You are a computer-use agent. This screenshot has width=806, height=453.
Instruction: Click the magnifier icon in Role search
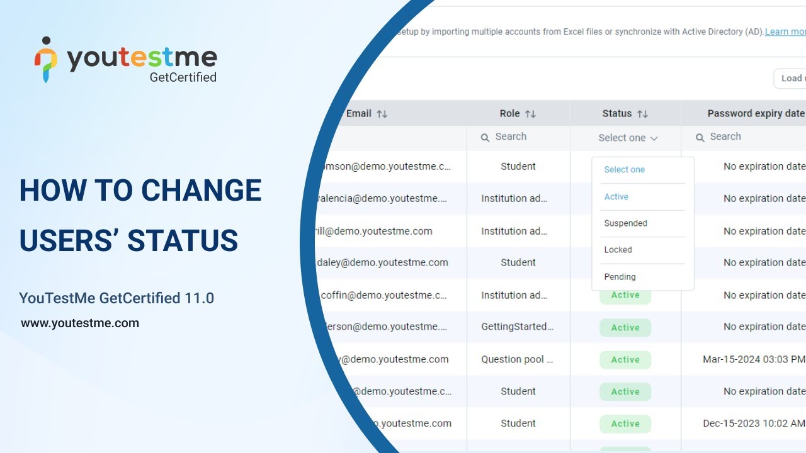(485, 137)
